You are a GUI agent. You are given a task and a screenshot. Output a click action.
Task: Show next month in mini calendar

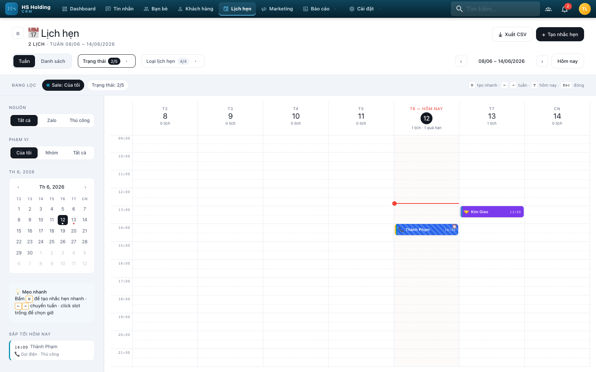(x=85, y=187)
